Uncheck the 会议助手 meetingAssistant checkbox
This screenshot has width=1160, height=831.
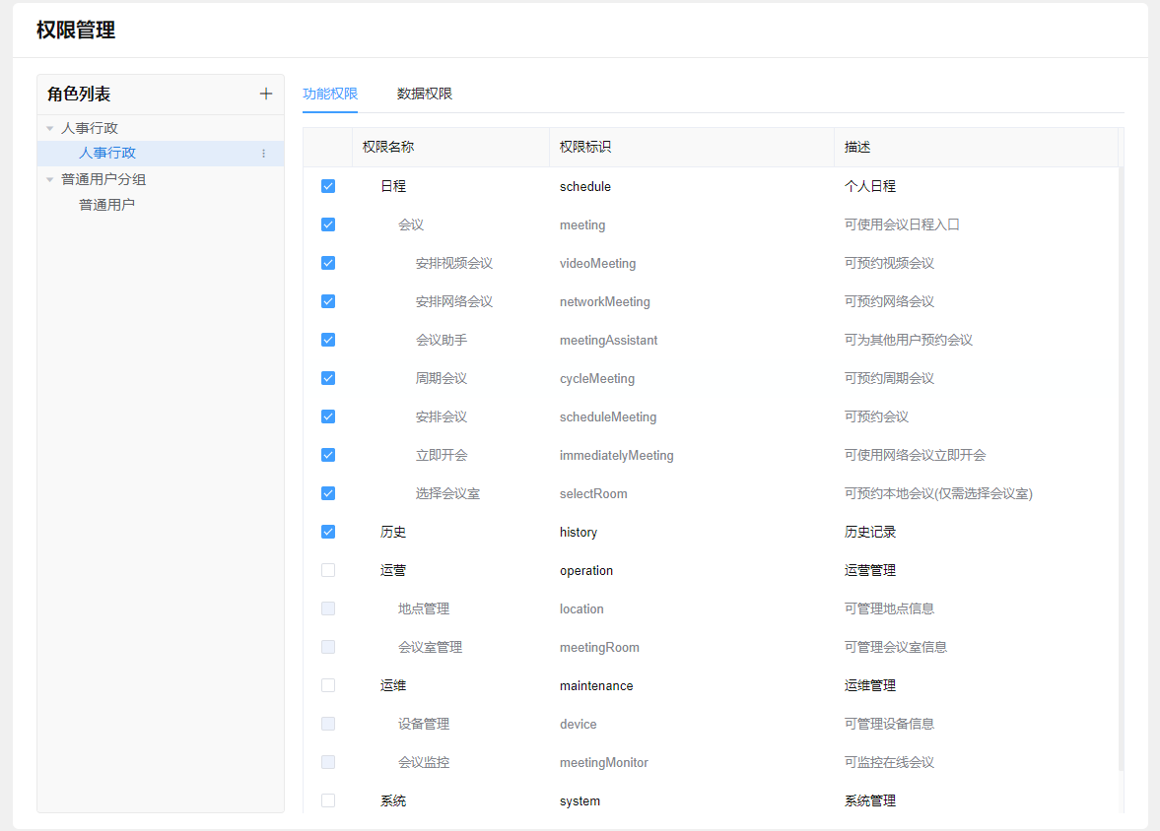pyautogui.click(x=328, y=340)
